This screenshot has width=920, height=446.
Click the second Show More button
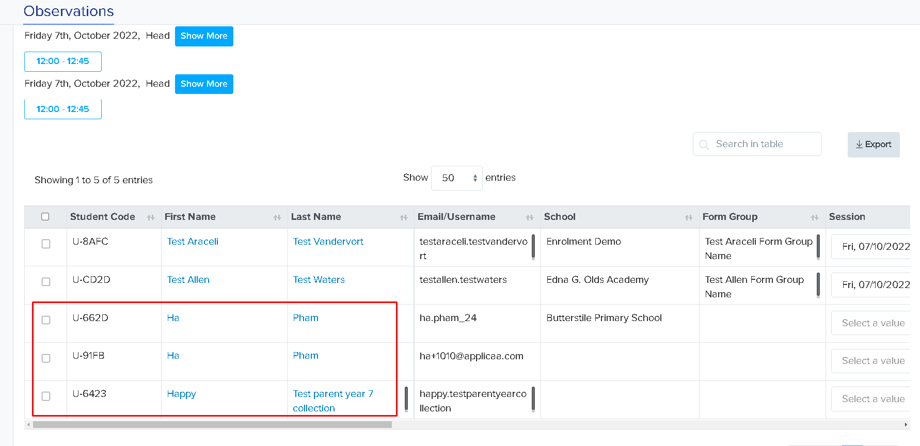[x=204, y=84]
